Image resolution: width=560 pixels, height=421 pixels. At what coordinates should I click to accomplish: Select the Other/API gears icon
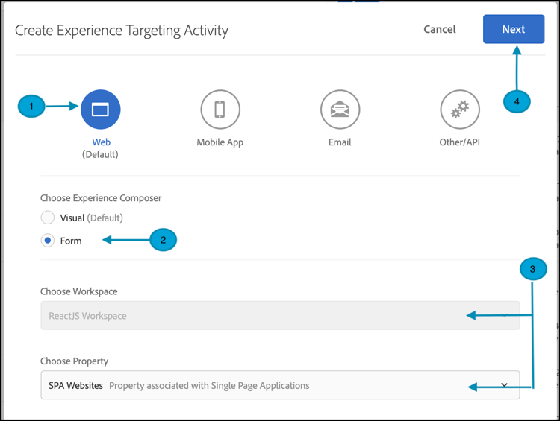(x=459, y=110)
